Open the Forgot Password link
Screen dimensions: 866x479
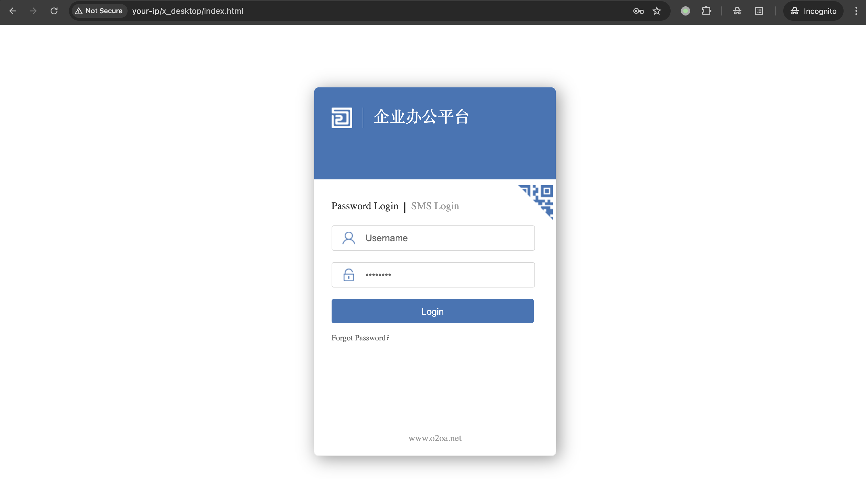pyautogui.click(x=360, y=338)
